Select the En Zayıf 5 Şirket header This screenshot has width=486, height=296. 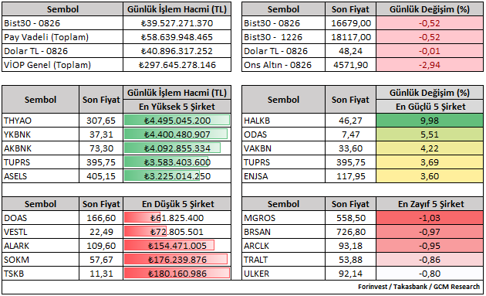[430, 204]
